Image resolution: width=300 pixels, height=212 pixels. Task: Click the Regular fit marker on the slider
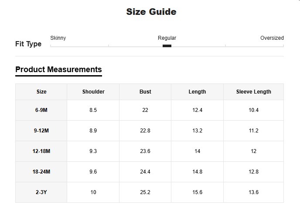(167, 45)
